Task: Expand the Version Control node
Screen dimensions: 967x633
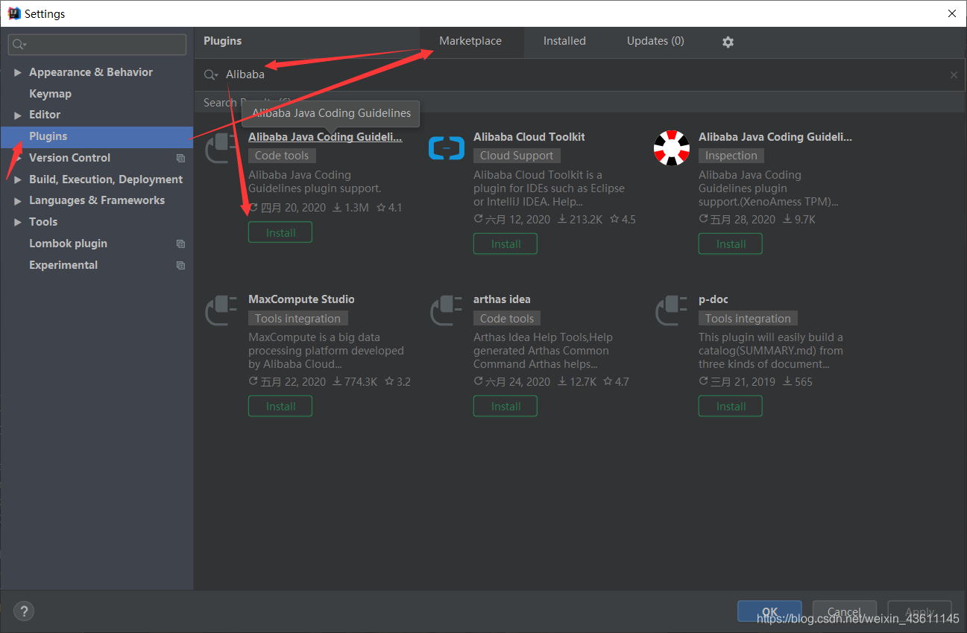Action: coord(18,158)
